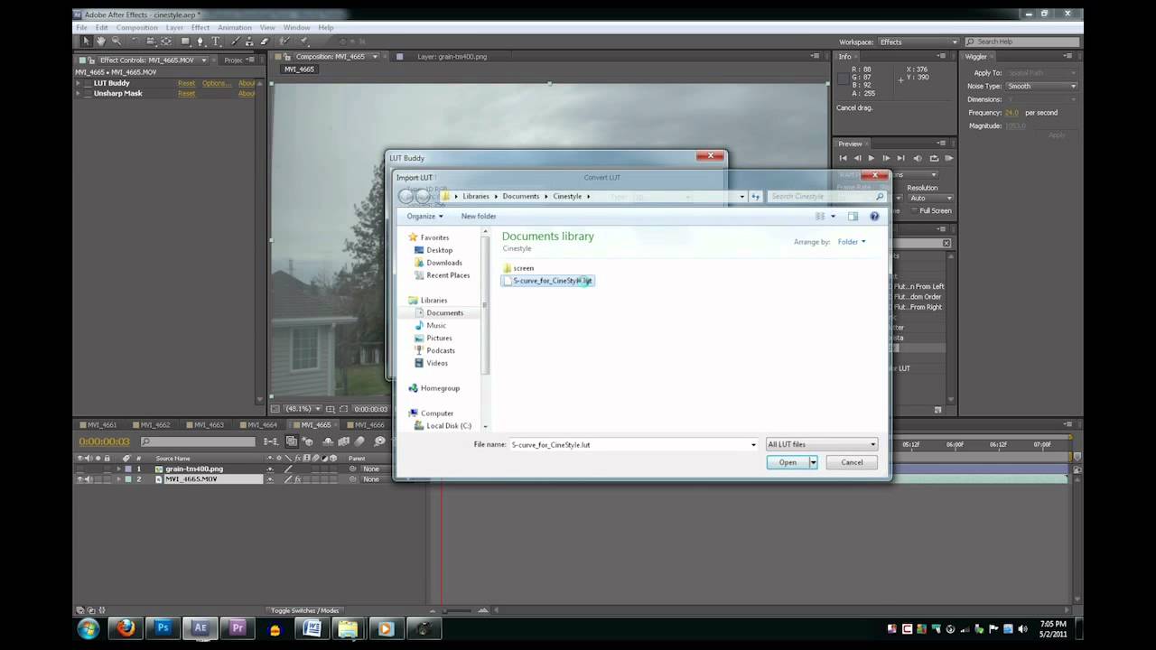Viewport: 1156px width, 650px height.
Task: Open the Arrange by Folder dropdown
Action: pyautogui.click(x=852, y=242)
